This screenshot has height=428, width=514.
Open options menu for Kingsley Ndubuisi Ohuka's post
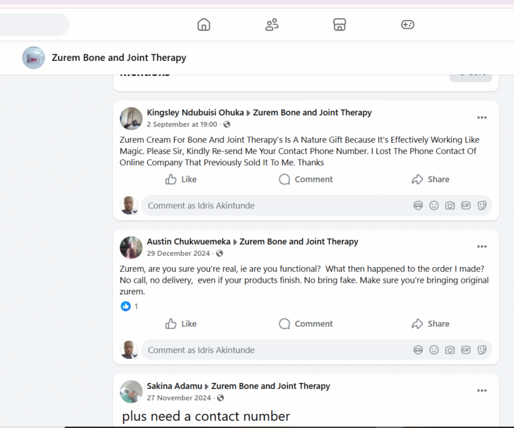pos(482,118)
